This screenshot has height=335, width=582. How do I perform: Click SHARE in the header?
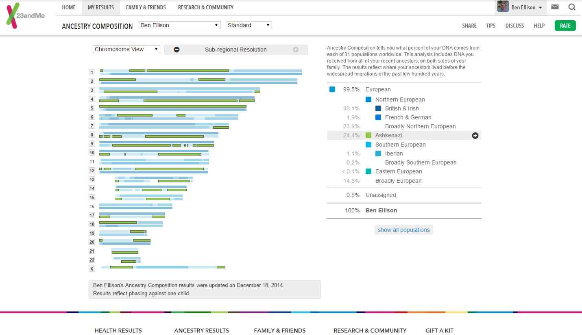469,26
